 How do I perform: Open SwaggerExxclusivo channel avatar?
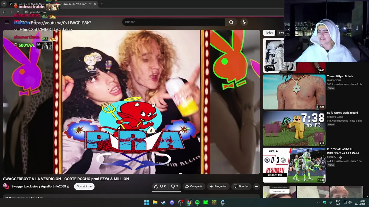pyautogui.click(x=6, y=186)
